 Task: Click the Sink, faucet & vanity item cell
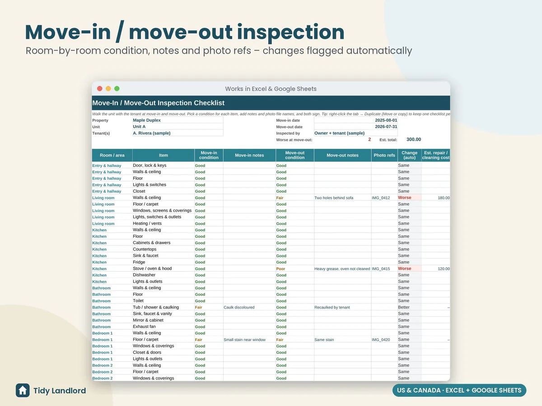click(x=164, y=314)
